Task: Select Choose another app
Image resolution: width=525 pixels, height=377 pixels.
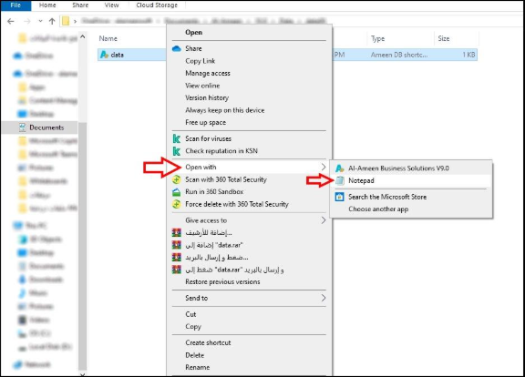Action: (x=378, y=209)
